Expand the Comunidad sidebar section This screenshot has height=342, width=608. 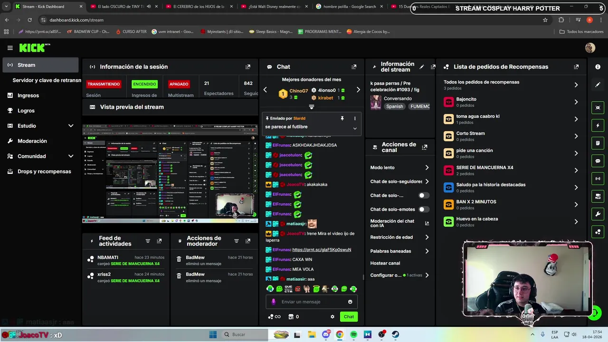[x=71, y=156]
